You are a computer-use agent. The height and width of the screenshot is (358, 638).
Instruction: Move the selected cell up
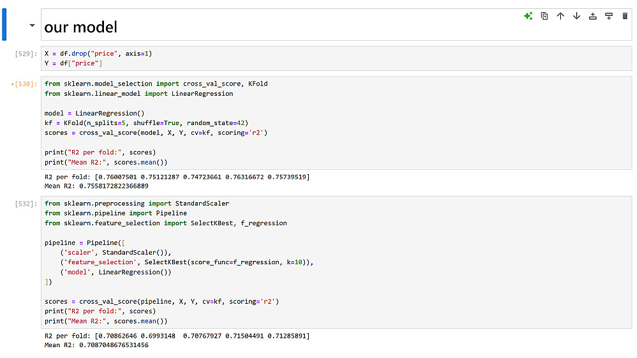point(560,16)
